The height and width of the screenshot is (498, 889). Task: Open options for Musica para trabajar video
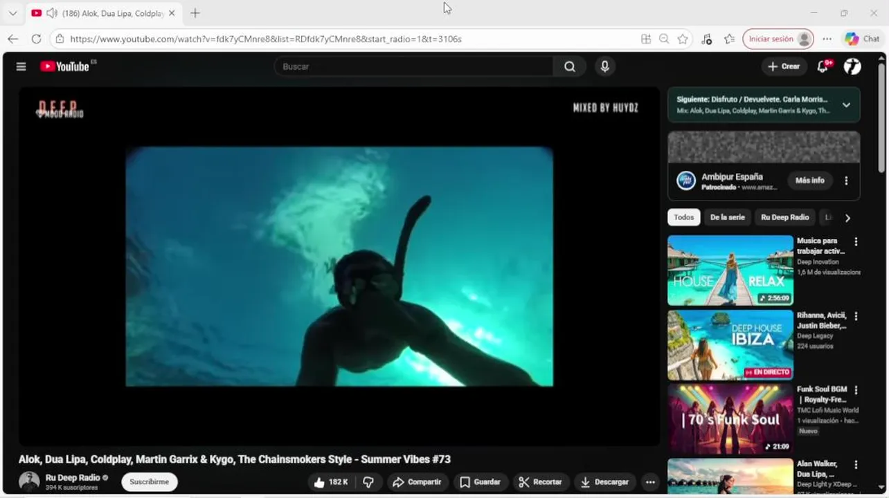(x=856, y=241)
